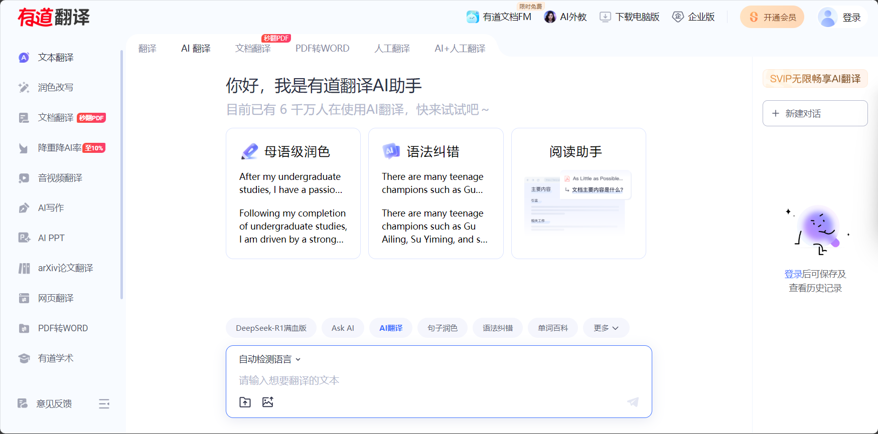Click 下载电脑版 download icon
This screenshot has height=434, width=878.
(x=606, y=17)
